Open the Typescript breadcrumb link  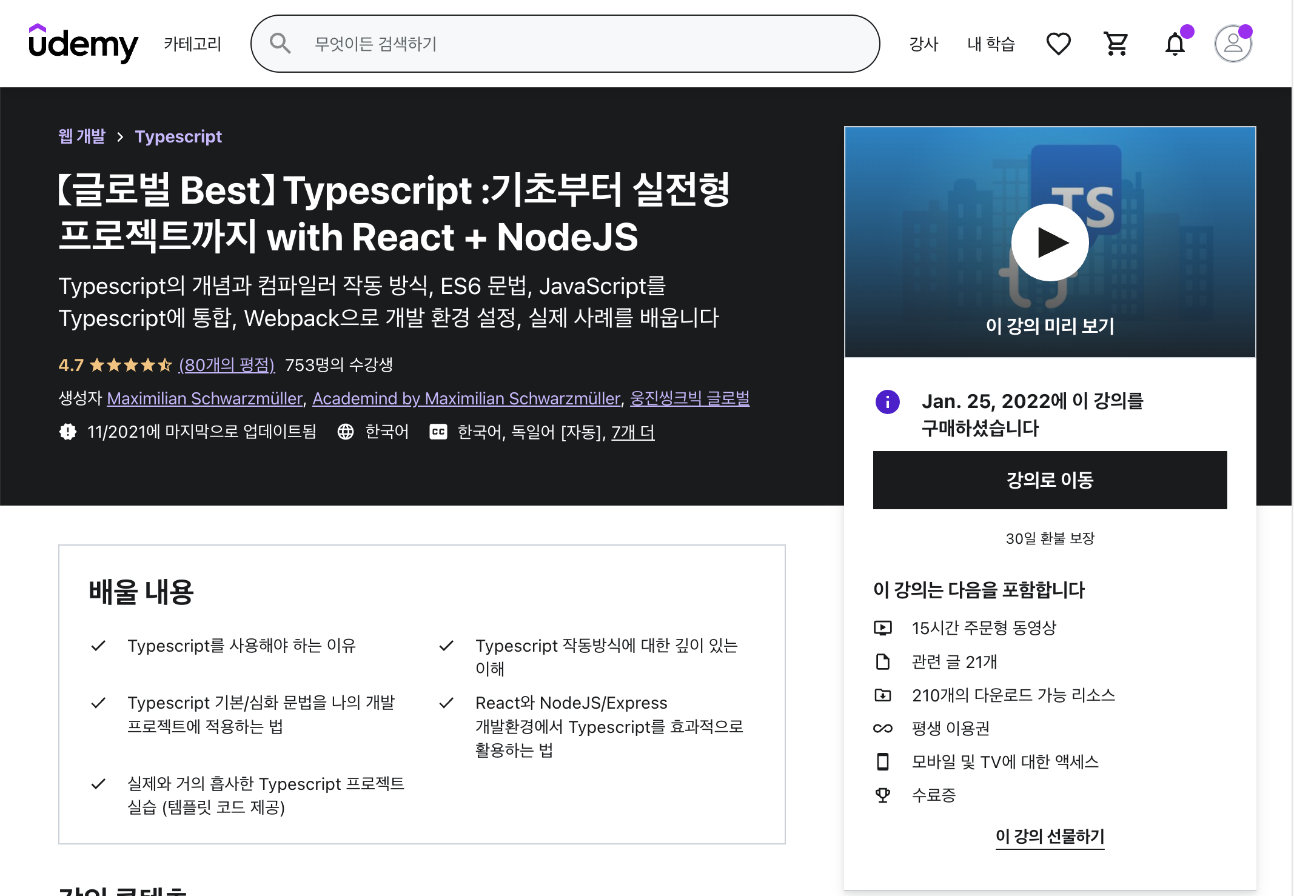tap(178, 136)
